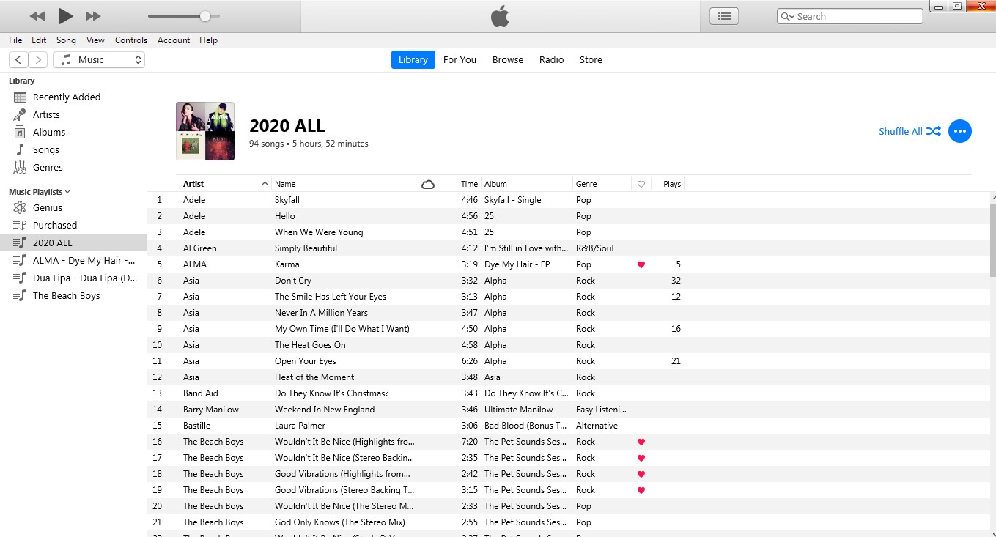Open the Account menu
The image size is (996, 537).
[x=174, y=40]
